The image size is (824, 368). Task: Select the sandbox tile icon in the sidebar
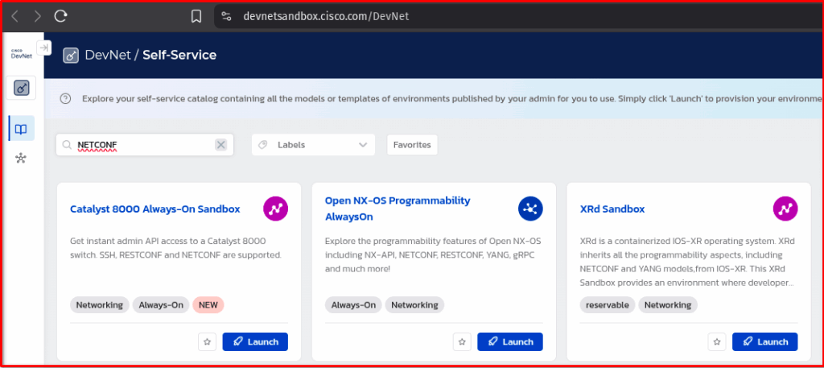(21, 88)
